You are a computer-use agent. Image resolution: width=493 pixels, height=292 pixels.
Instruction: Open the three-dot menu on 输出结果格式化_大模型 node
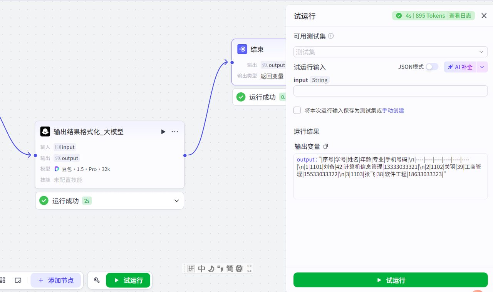(x=175, y=132)
